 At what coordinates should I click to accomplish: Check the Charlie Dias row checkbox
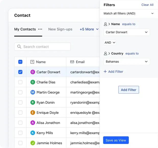(20, 82)
